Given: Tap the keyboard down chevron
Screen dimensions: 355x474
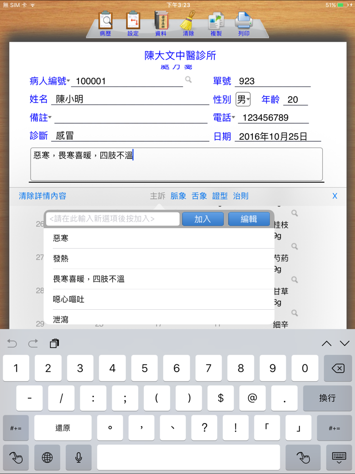Looking at the screenshot, I should point(345,343).
